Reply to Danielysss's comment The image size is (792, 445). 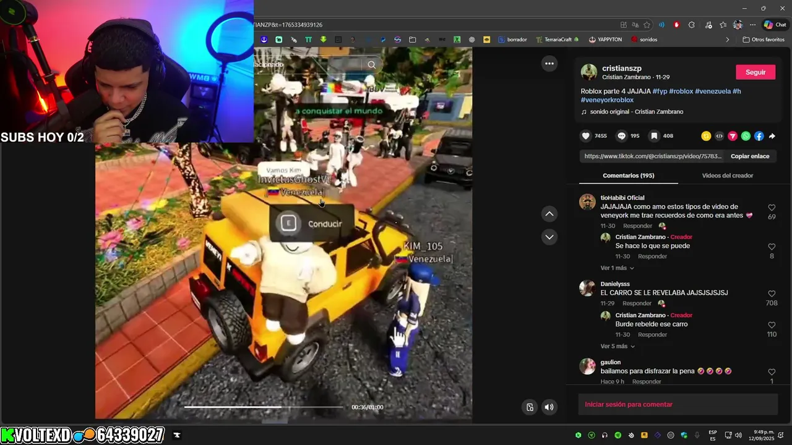[x=637, y=303]
